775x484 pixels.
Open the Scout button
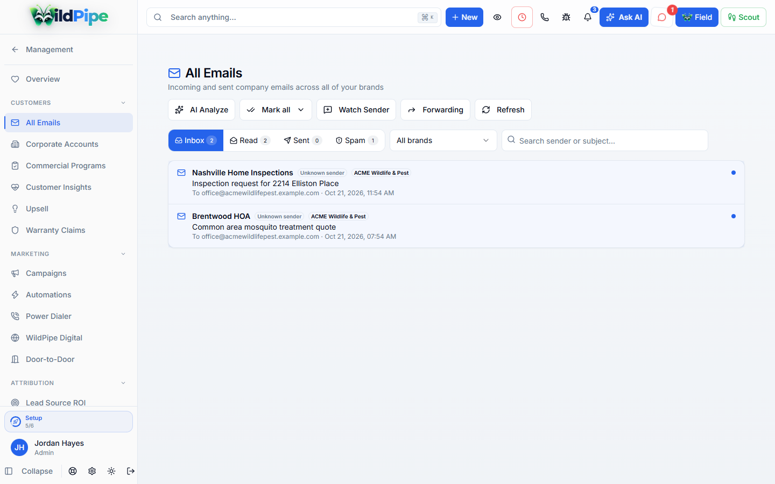[743, 17]
